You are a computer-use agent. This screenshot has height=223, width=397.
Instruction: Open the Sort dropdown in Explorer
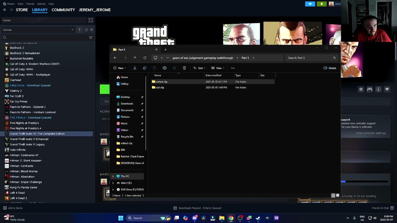pyautogui.click(x=199, y=68)
